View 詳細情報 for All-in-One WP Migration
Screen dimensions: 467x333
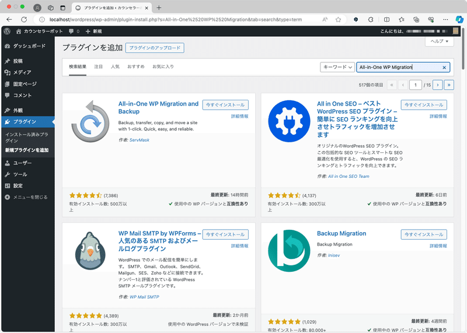240,117
